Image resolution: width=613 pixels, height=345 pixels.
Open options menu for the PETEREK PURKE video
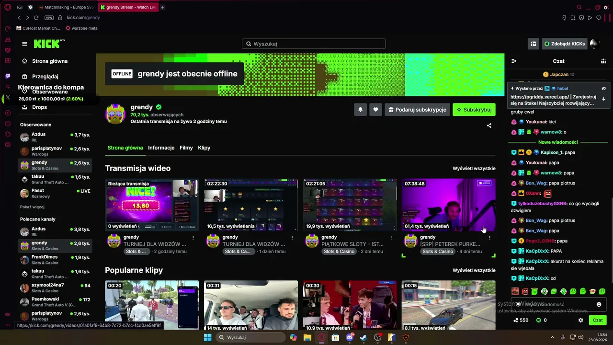pyautogui.click(x=489, y=238)
